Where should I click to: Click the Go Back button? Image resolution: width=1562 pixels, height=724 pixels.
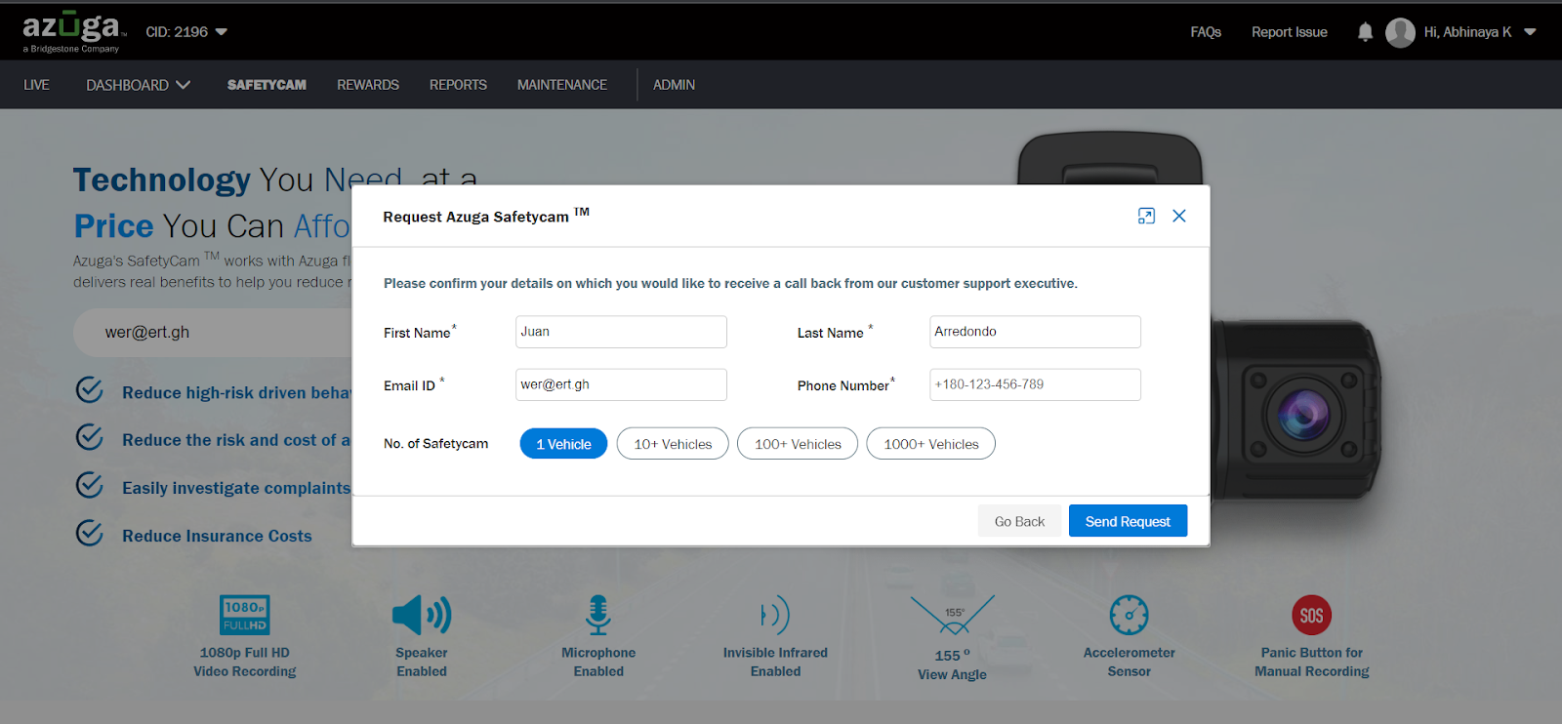(1019, 521)
